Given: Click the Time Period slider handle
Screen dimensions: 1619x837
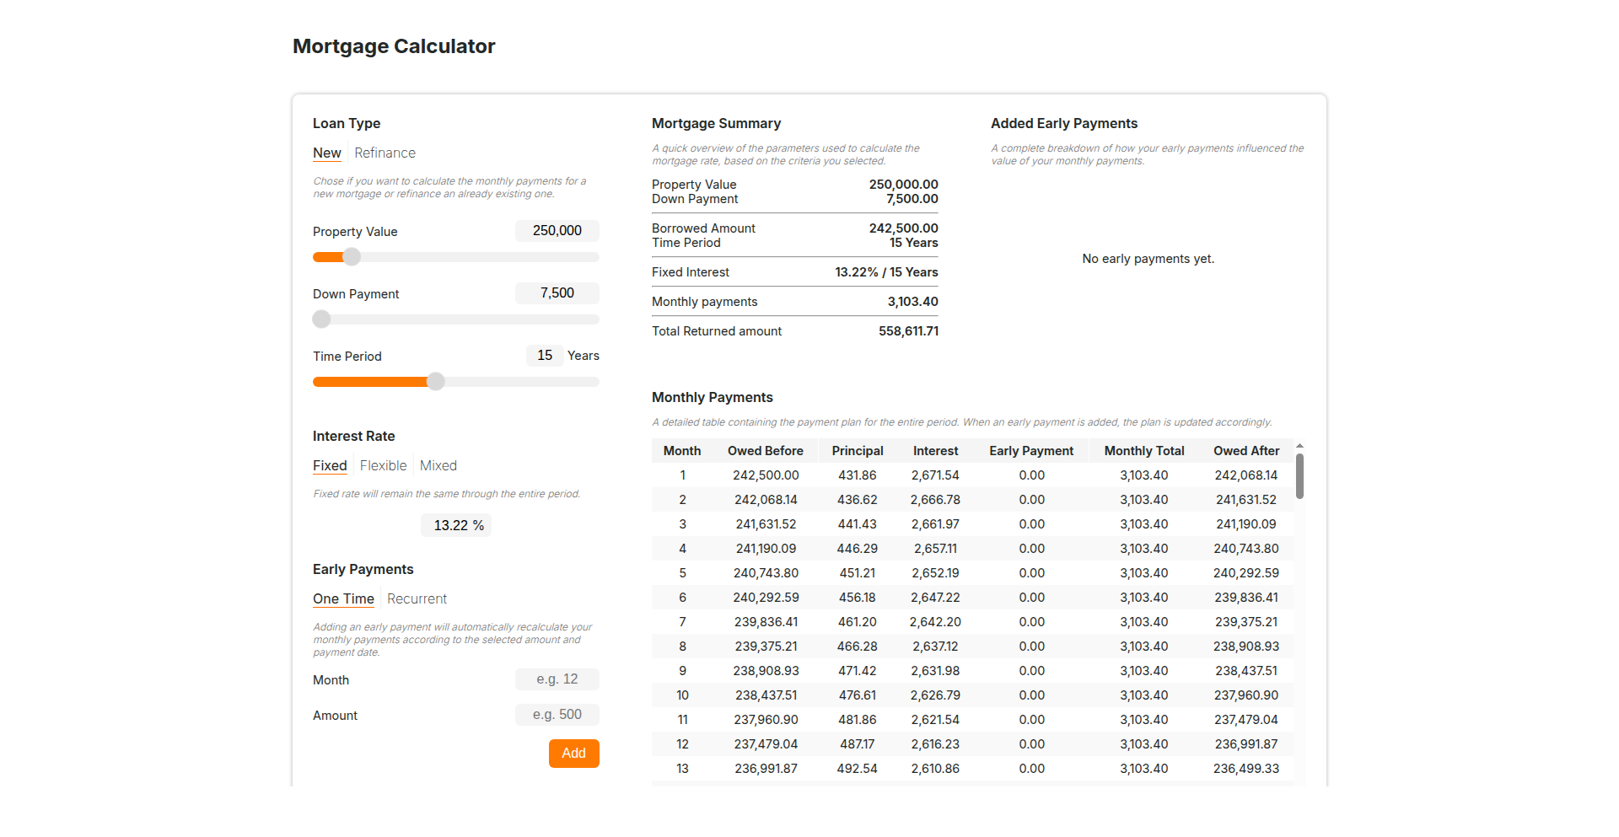Looking at the screenshot, I should pos(435,382).
